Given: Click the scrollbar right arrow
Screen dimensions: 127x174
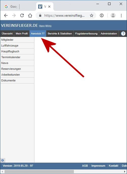Looking at the screenshot, I should tap(124, 171).
